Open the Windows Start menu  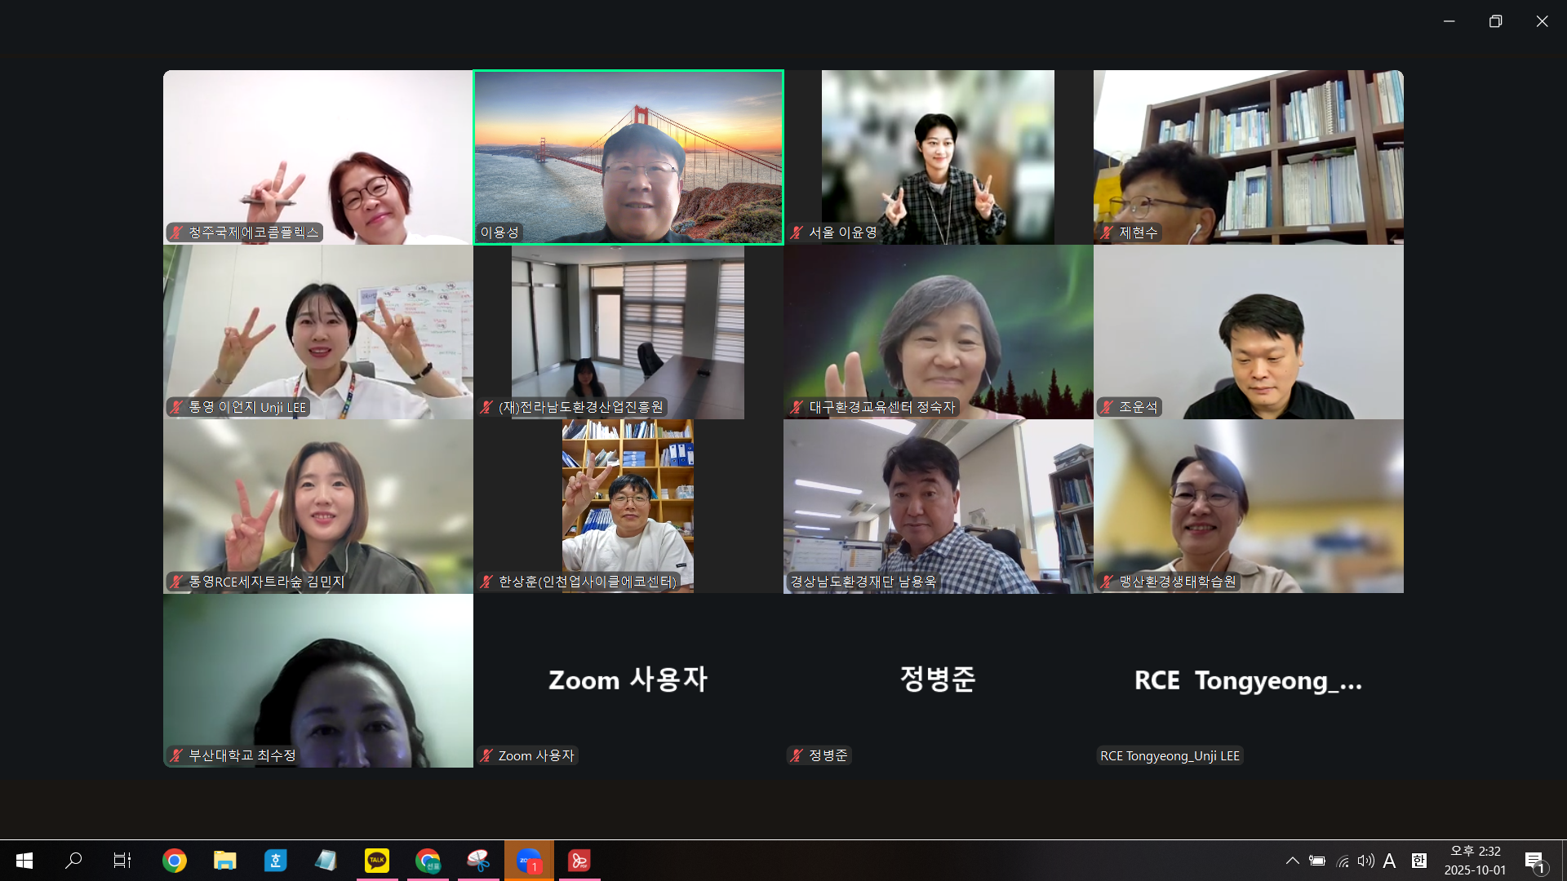tap(24, 861)
